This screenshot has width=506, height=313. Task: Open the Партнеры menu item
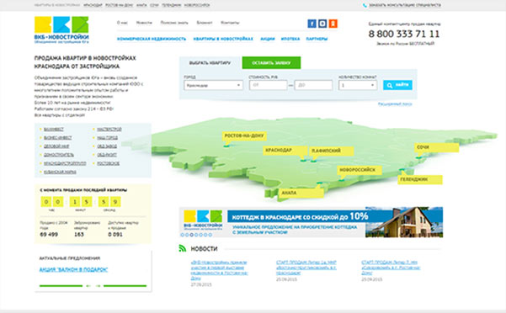(x=317, y=39)
